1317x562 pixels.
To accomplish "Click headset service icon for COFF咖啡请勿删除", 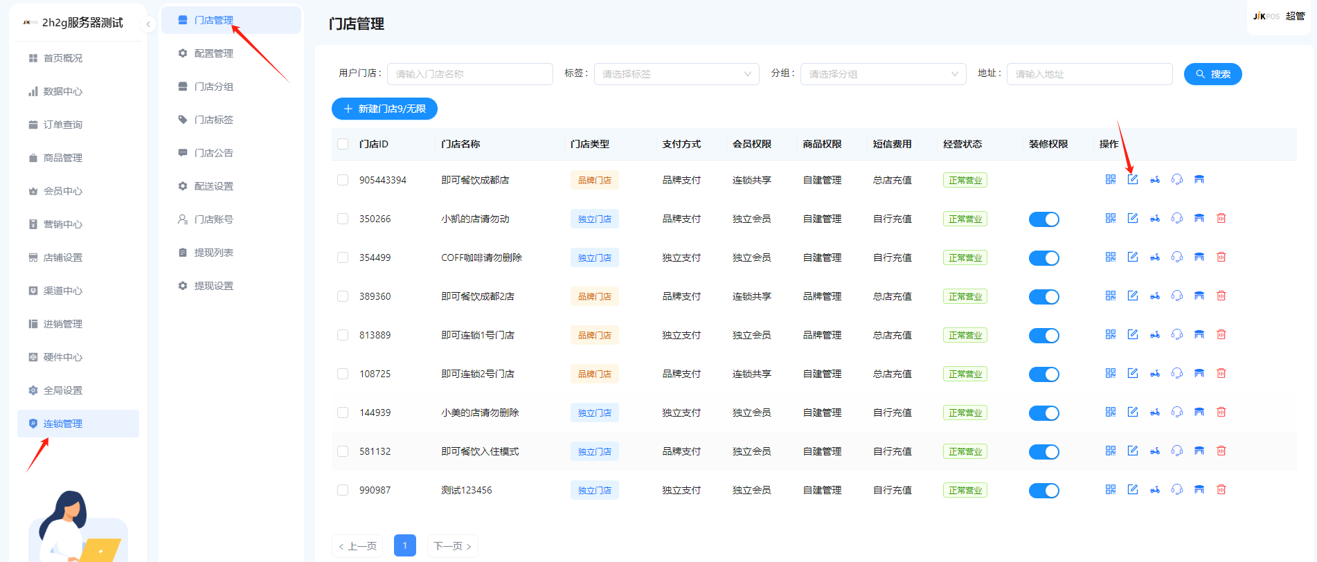I will pos(1177,257).
